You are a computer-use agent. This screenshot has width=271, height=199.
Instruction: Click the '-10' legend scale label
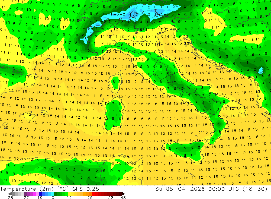pos(38,197)
